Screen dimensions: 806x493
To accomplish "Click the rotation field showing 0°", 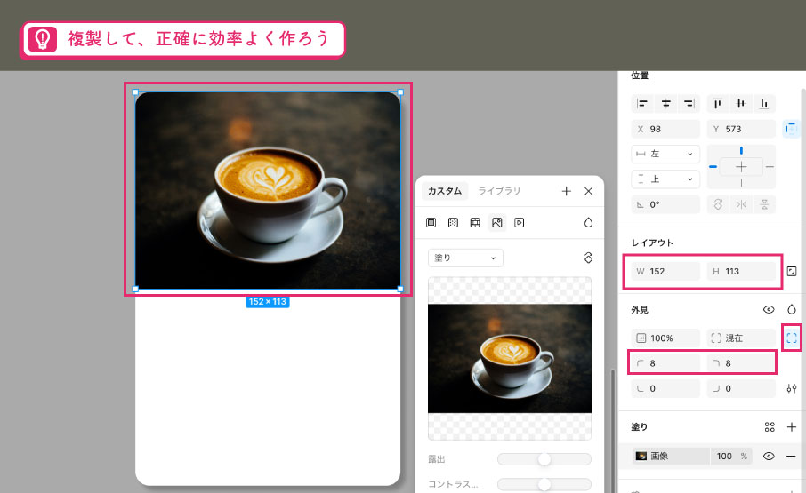I will click(665, 204).
